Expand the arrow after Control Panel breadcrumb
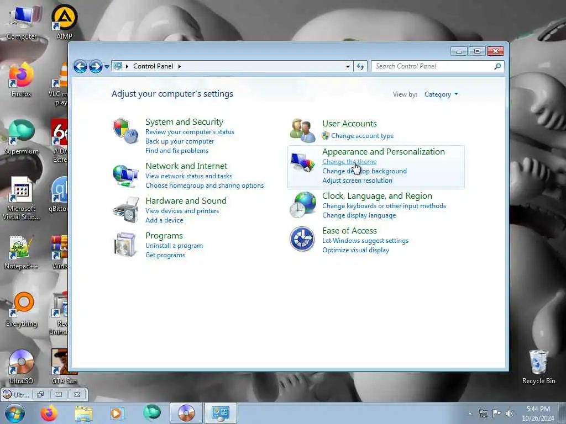Screen dimensions: 566x424 [180, 66]
